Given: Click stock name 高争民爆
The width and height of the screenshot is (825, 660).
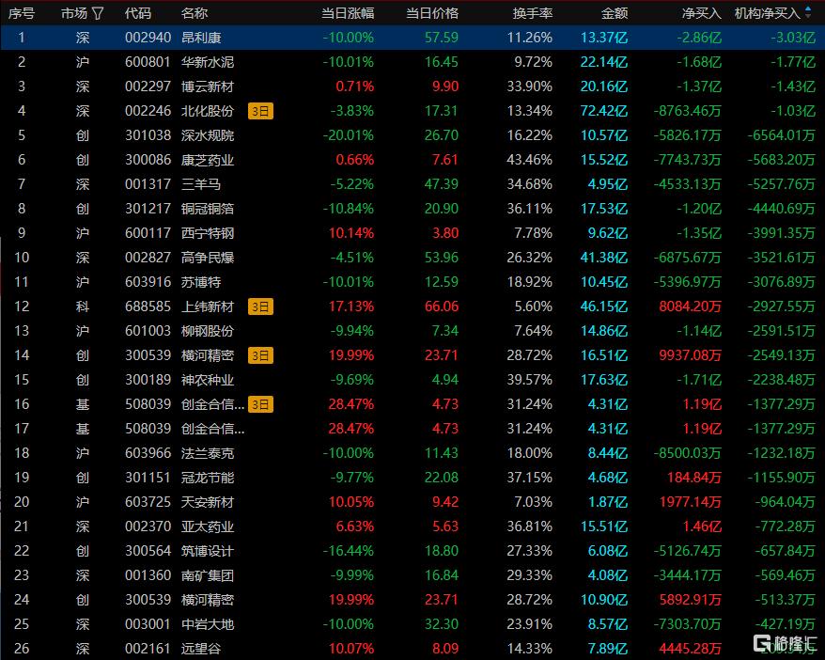Looking at the screenshot, I should coord(208,258).
